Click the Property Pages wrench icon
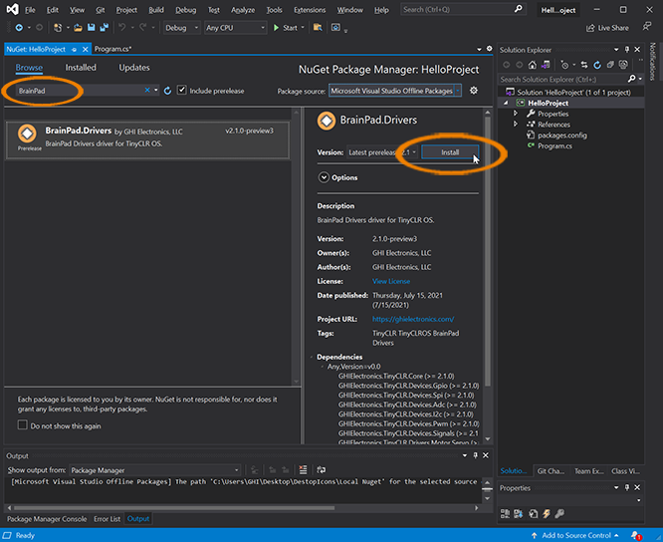The width and height of the screenshot is (663, 542). [x=559, y=514]
